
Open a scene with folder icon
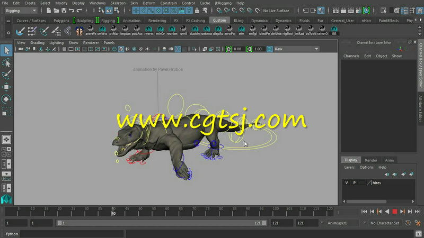coord(56,11)
